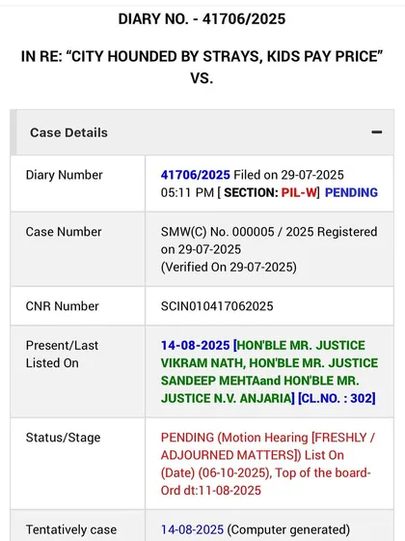Click the PIL-W section label

[x=299, y=192]
